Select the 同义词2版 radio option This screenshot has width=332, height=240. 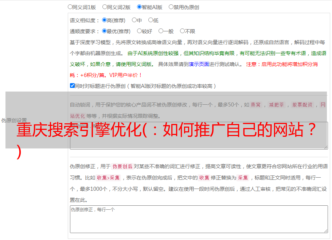click(x=105, y=7)
